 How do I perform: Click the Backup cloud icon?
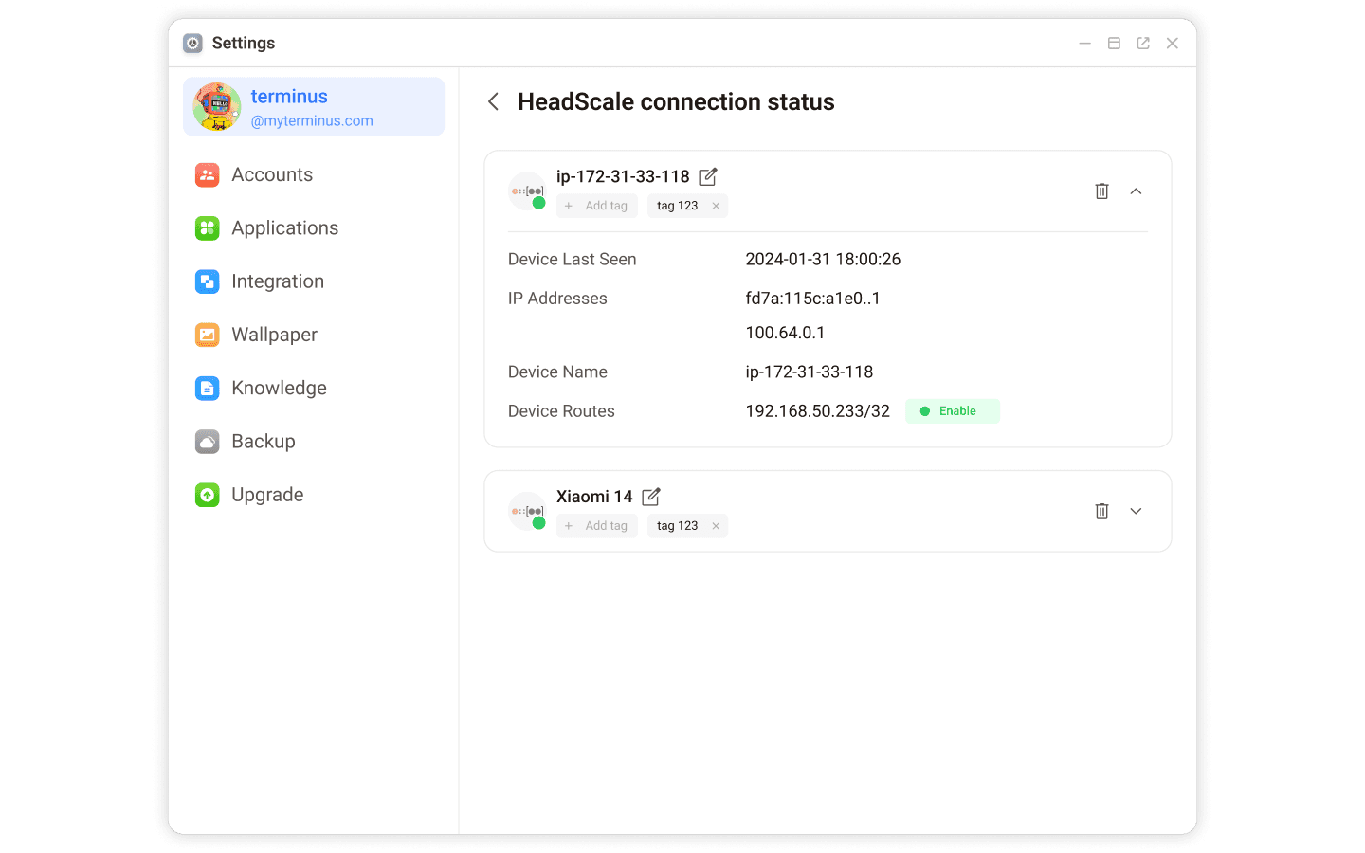pos(208,442)
